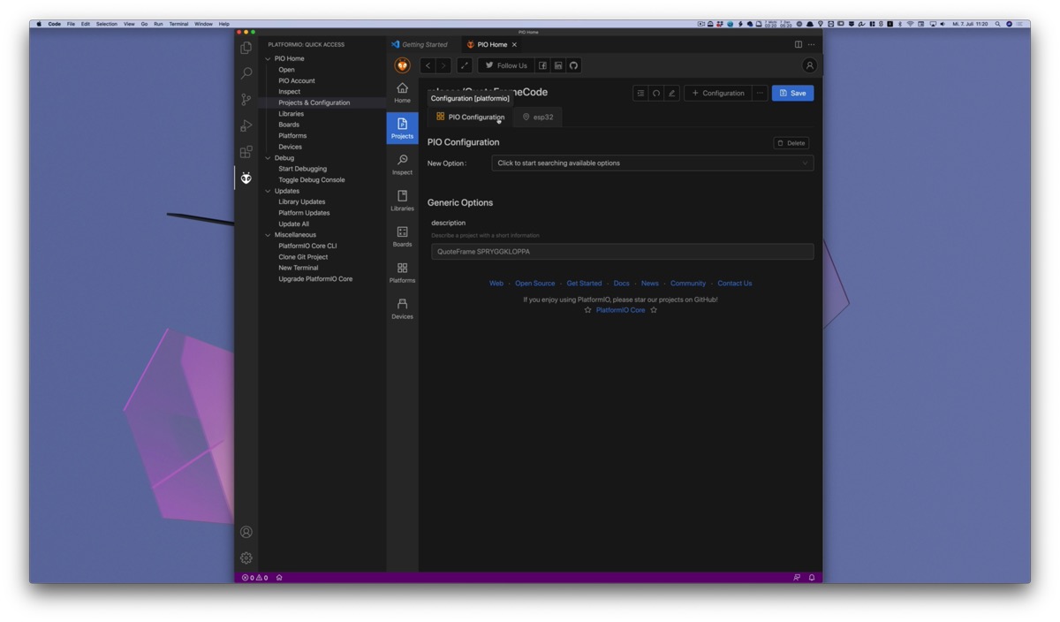Click the blue Save button

click(x=792, y=93)
